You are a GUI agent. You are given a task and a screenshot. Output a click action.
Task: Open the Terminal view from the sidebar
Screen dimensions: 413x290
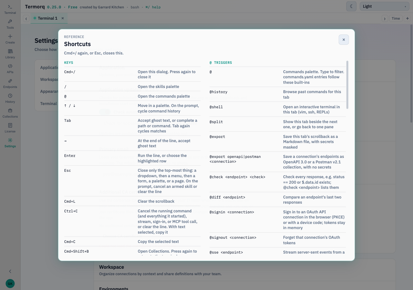(10, 9)
